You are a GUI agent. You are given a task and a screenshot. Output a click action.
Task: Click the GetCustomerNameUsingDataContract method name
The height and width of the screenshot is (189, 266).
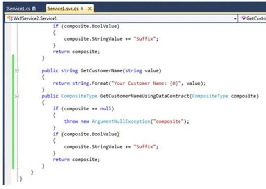click(144, 96)
